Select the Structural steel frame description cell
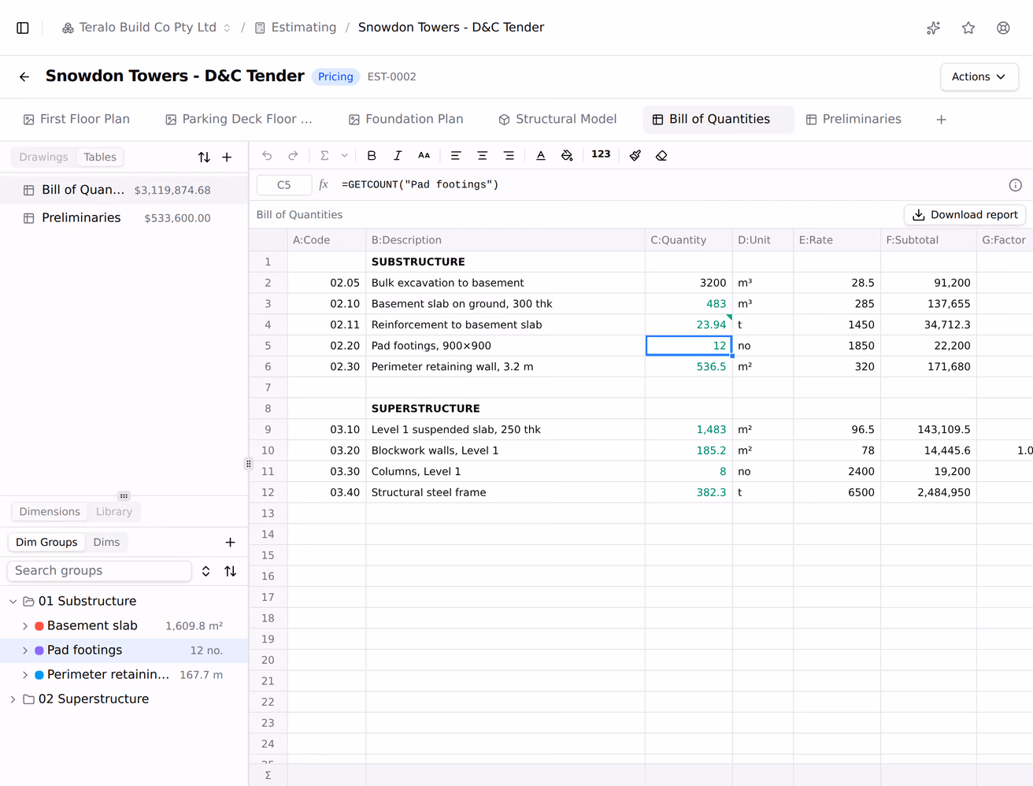 click(505, 492)
